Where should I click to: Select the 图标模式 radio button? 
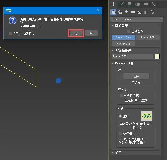click(120, 134)
